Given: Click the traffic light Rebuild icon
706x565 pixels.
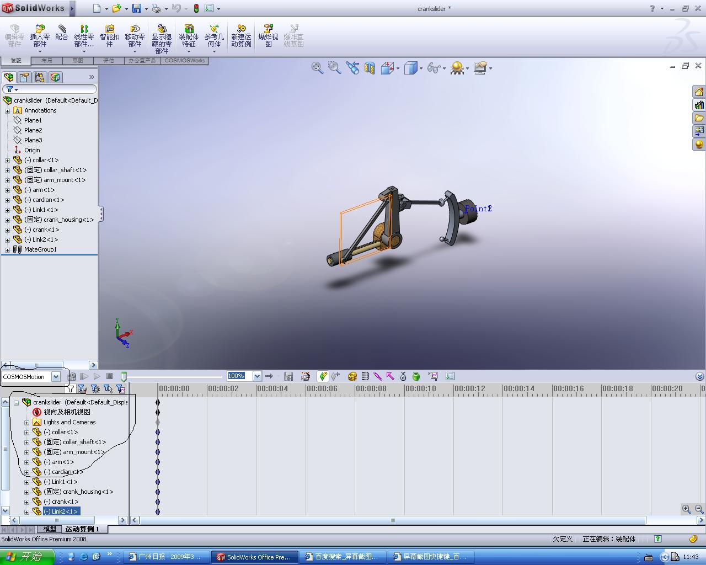Looking at the screenshot, I should [196, 8].
